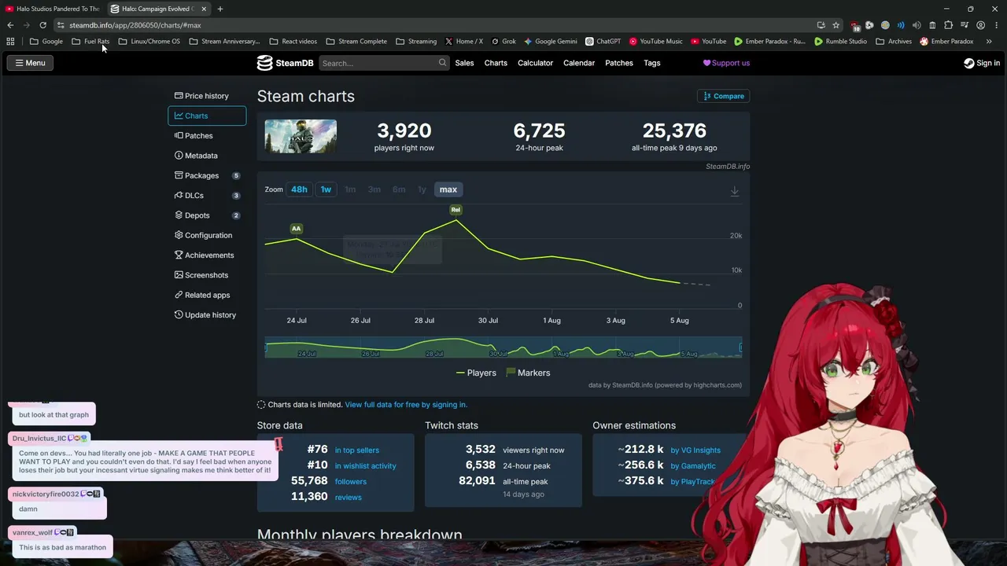Open the media control icon in toolbar
Screen dimensions: 1007x566
tap(965, 25)
